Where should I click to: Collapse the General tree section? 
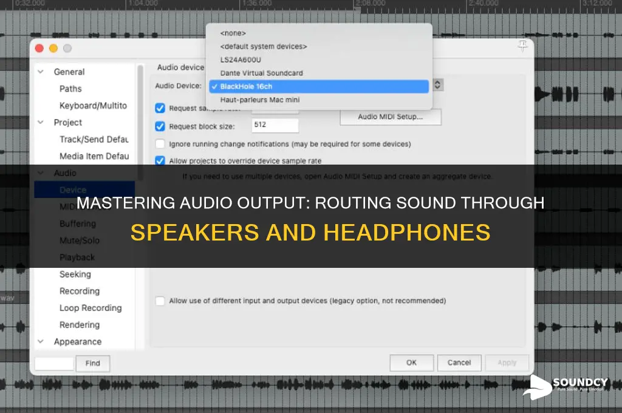point(41,72)
